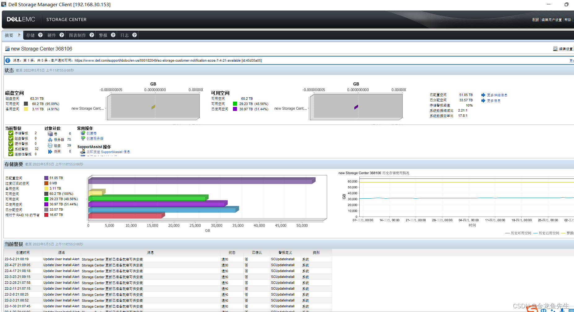
Task: Click green check icon for 系统警报
Action: click(11, 149)
